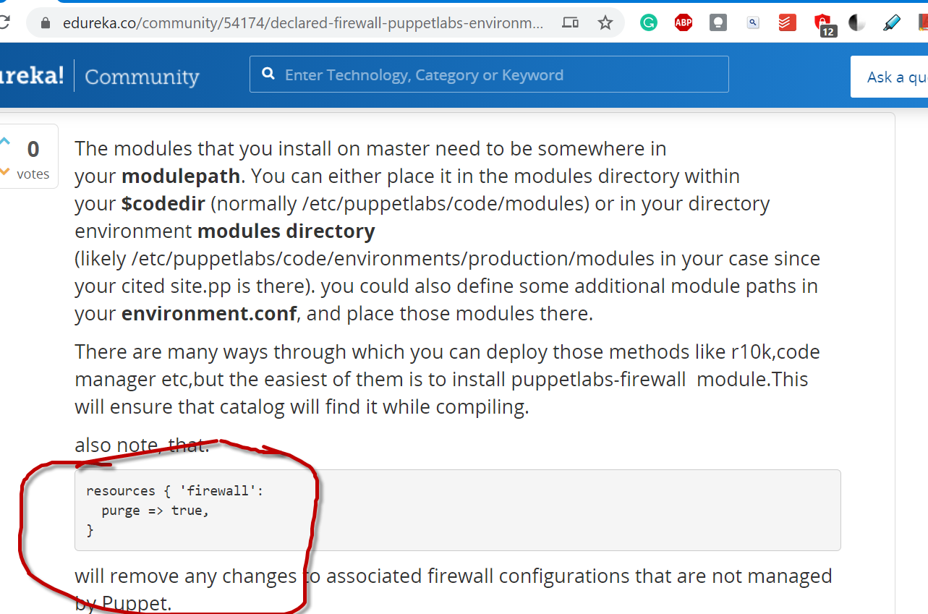Downvote the answer with the orange arrow
This screenshot has height=614, width=928.
click(x=4, y=171)
